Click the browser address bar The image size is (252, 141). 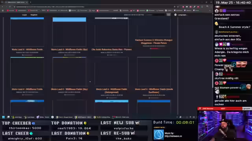[x=93, y=7]
